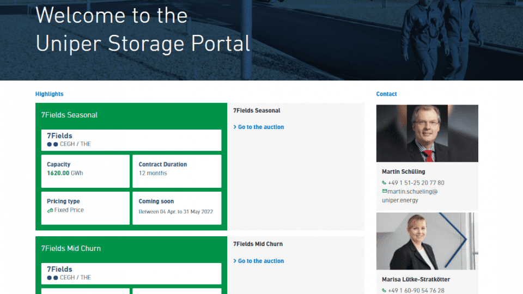This screenshot has width=523, height=294.
Task: Click the Capacity 1620.00 GWh tile
Action: point(86,171)
